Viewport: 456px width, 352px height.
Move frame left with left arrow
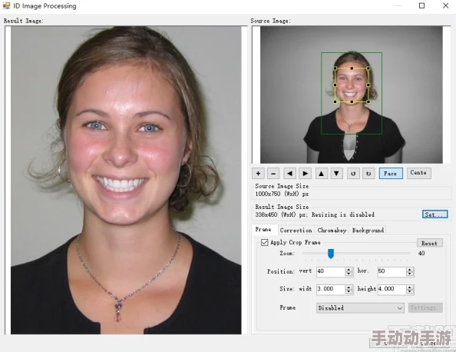pos(289,174)
